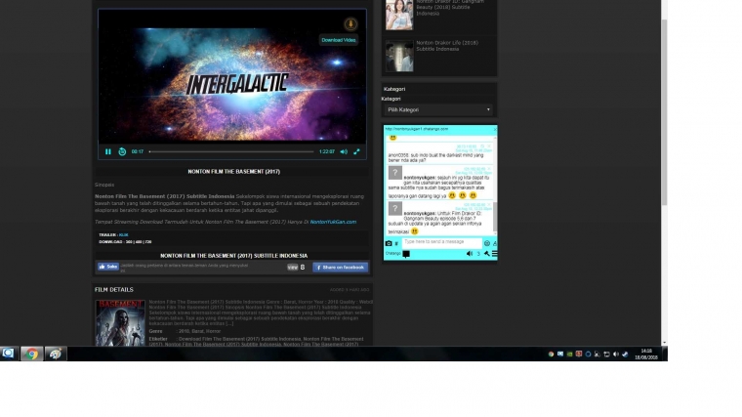The height and width of the screenshot is (417, 742).
Task: Click the Chatango URL link at top
Action: click(417, 129)
